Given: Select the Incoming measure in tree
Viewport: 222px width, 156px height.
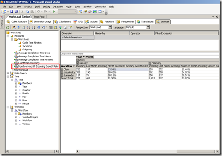Looking at the screenshot, I should tap(27, 46).
